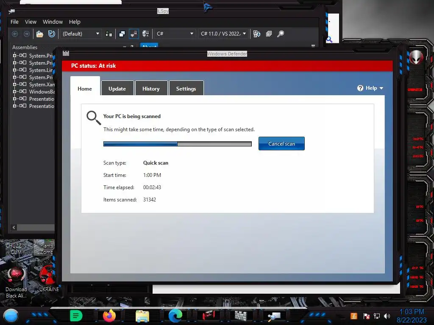The image size is (434, 325).
Task: Open the ILSpy File menu
Action: (15, 22)
